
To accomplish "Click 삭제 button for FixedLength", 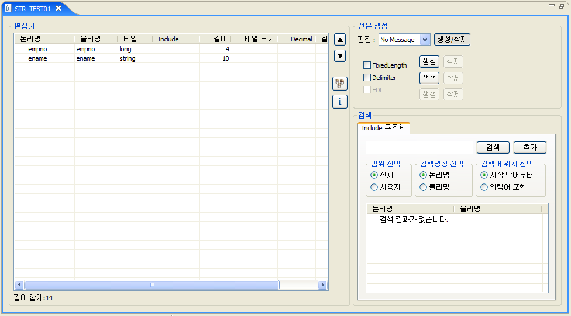I will point(453,62).
